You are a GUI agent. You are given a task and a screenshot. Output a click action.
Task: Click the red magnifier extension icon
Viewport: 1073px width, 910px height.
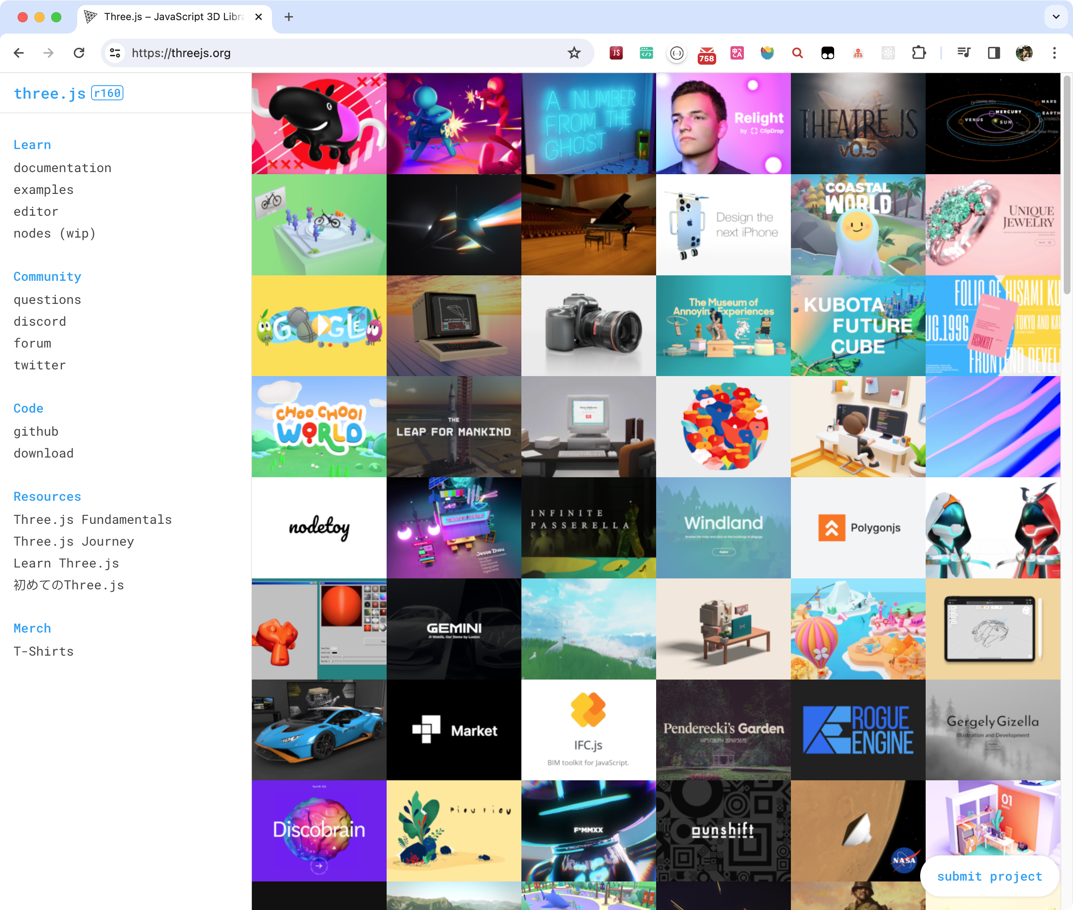pos(797,52)
